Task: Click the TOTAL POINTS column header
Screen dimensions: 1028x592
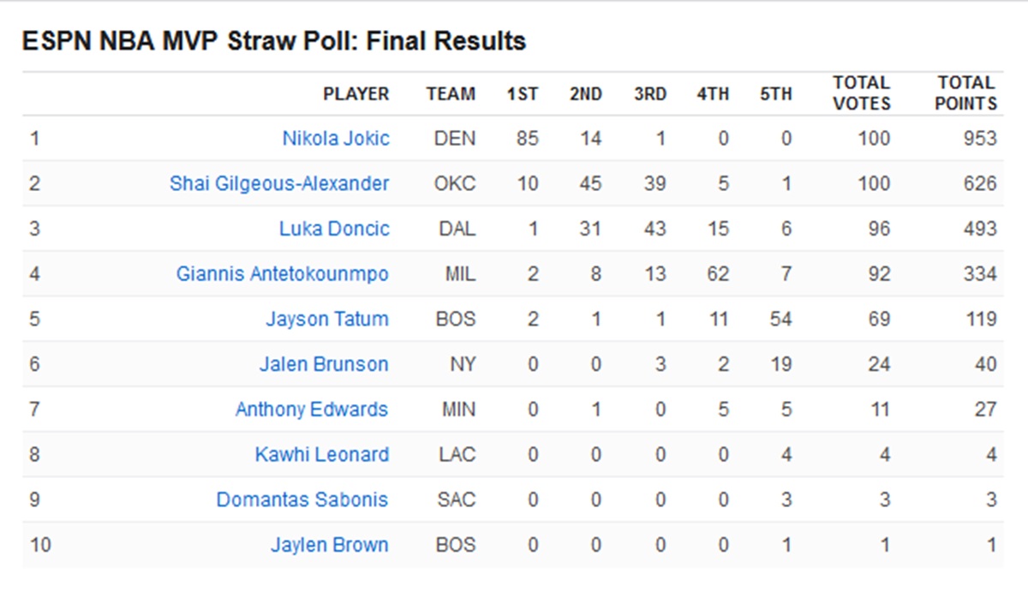Action: tap(965, 93)
